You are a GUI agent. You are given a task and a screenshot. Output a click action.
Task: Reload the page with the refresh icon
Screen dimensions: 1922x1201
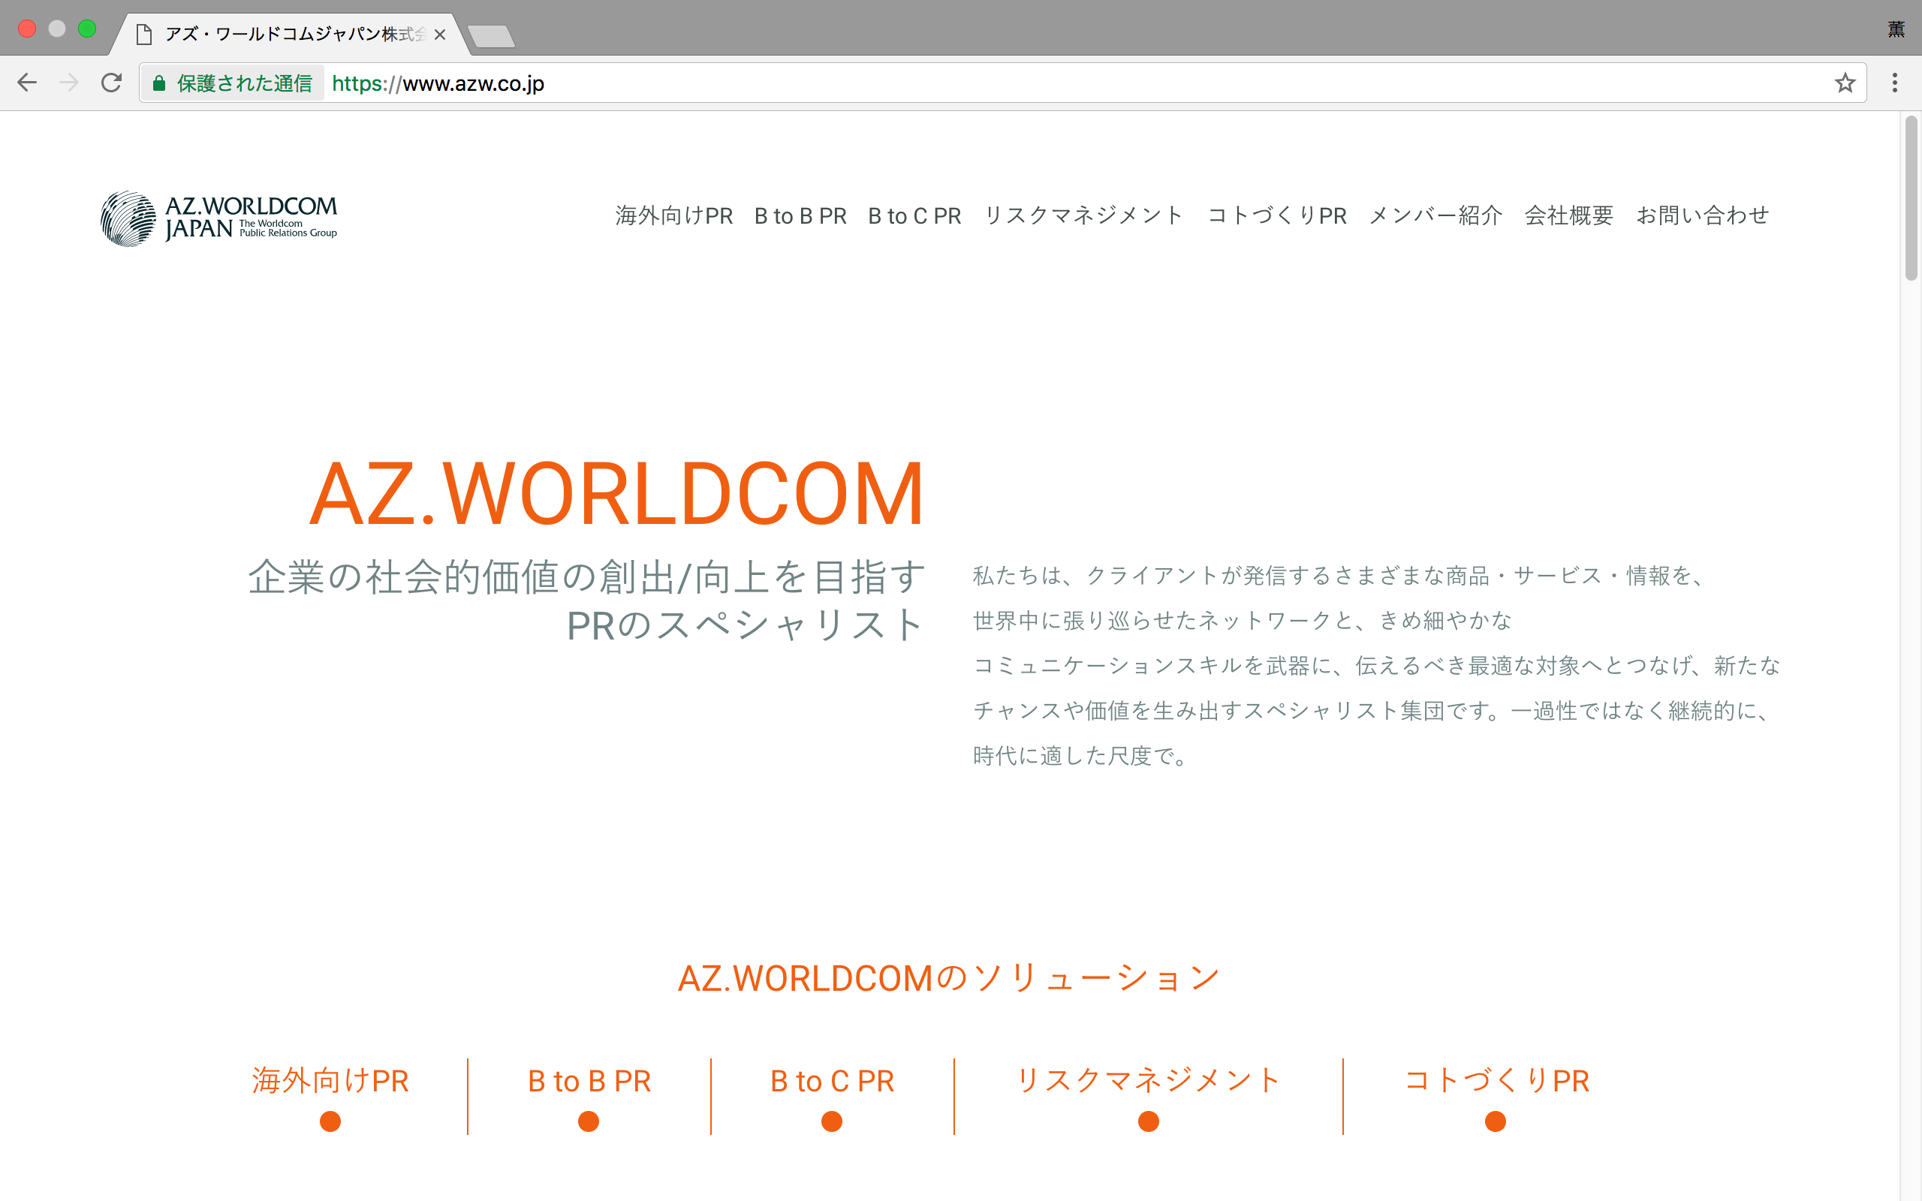[111, 83]
